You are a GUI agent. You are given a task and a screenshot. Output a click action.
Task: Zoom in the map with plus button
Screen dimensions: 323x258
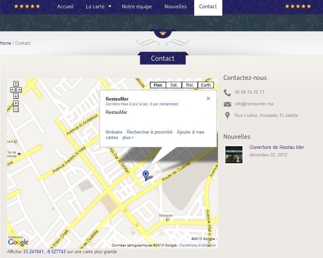pyautogui.click(x=16, y=103)
